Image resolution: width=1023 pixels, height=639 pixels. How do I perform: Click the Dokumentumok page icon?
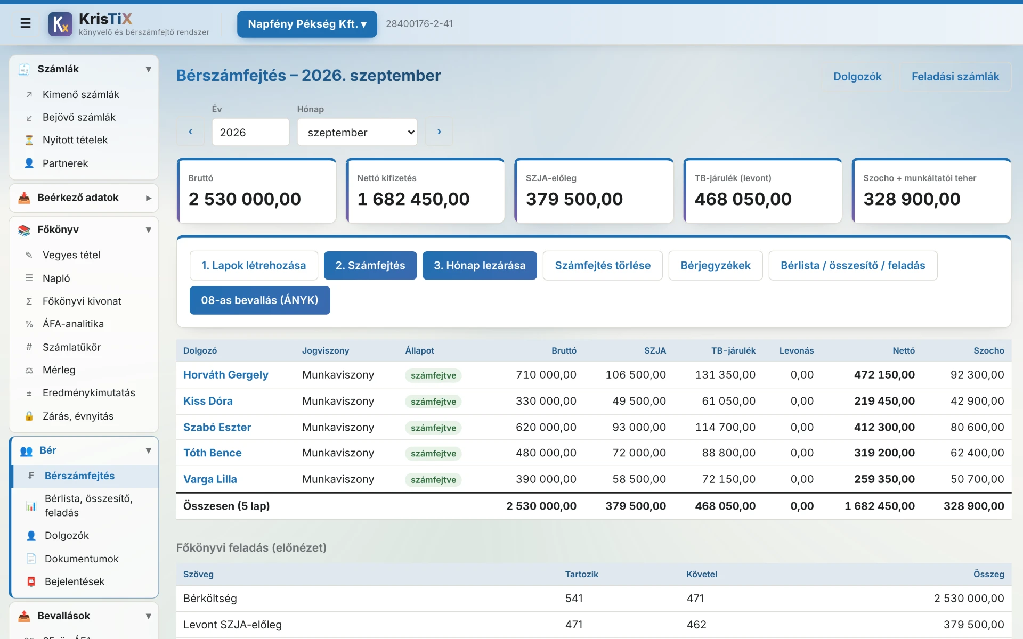(31, 559)
